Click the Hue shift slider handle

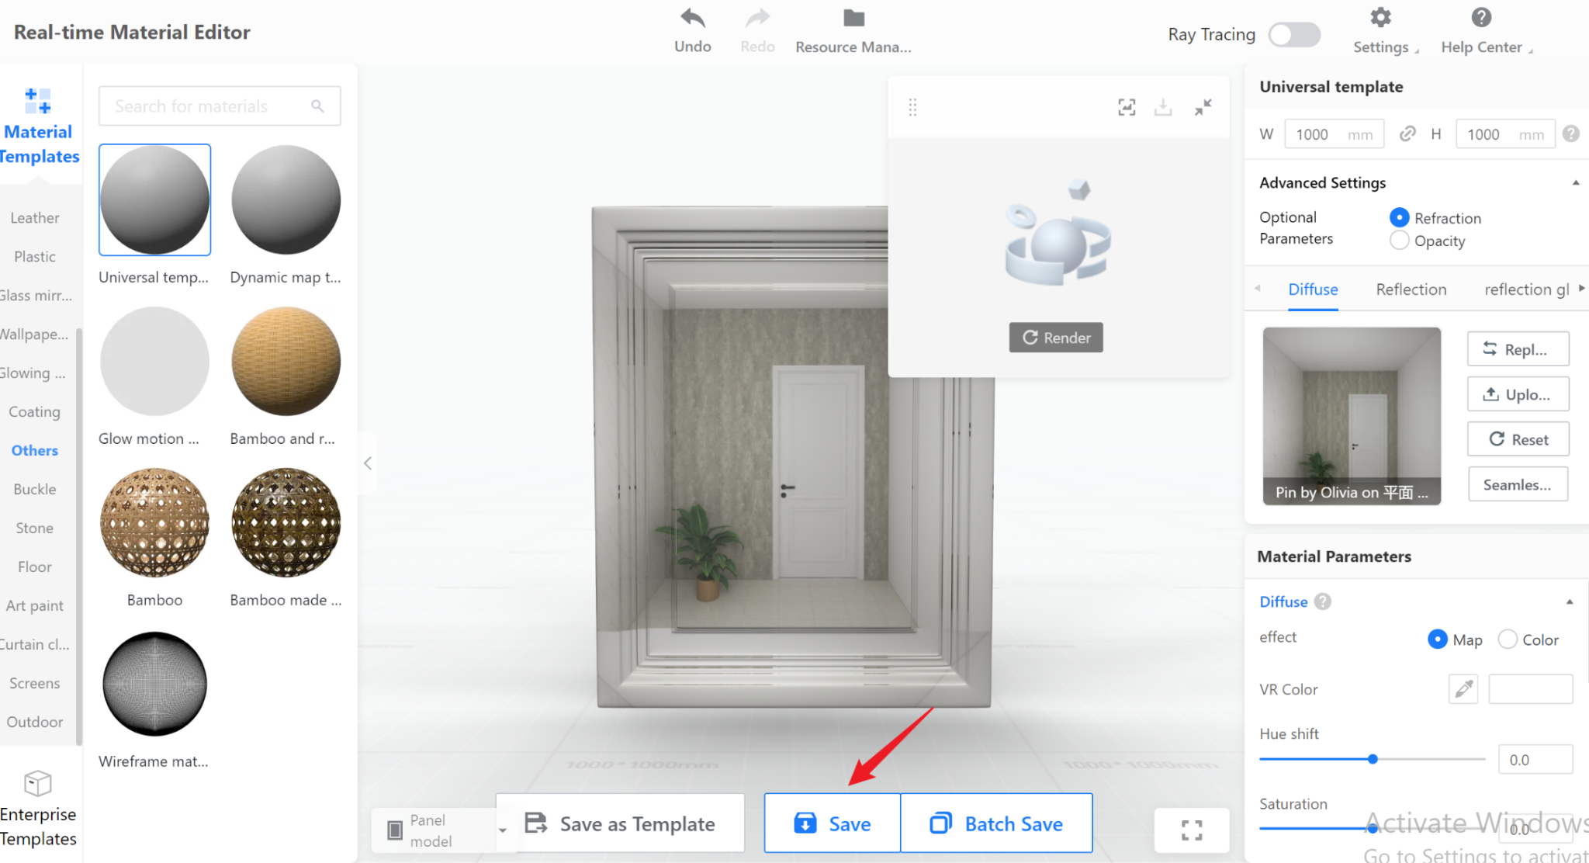tap(1373, 759)
